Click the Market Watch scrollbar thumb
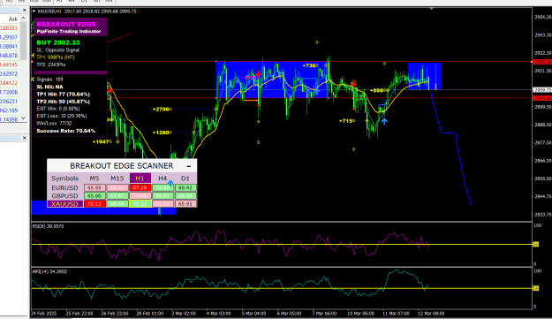 pyautogui.click(x=23, y=41)
